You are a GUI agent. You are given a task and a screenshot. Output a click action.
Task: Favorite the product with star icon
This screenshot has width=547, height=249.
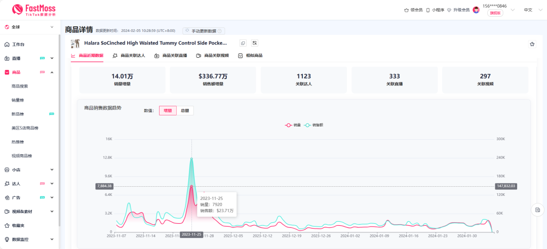tap(532, 44)
